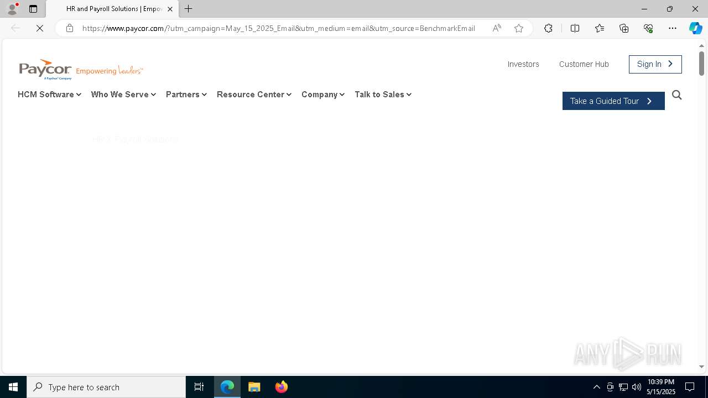
Task: Close the HR and Payroll Solutions tab
Action: click(170, 9)
